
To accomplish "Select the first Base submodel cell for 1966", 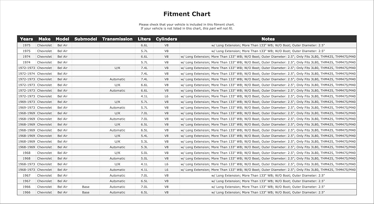I will (x=86, y=187).
